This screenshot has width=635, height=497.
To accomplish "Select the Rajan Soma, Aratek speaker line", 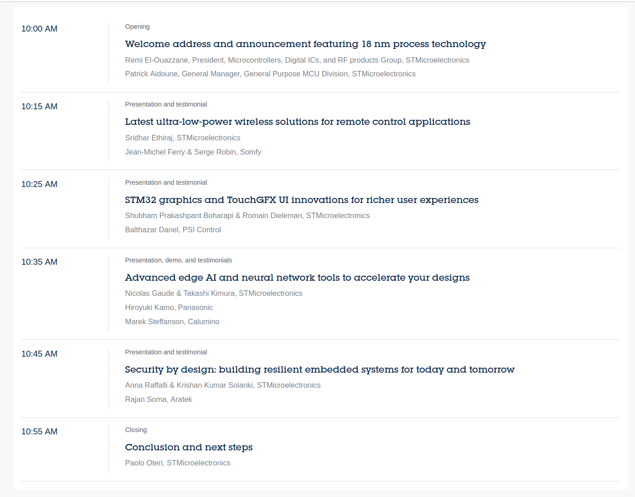I will (x=158, y=399).
